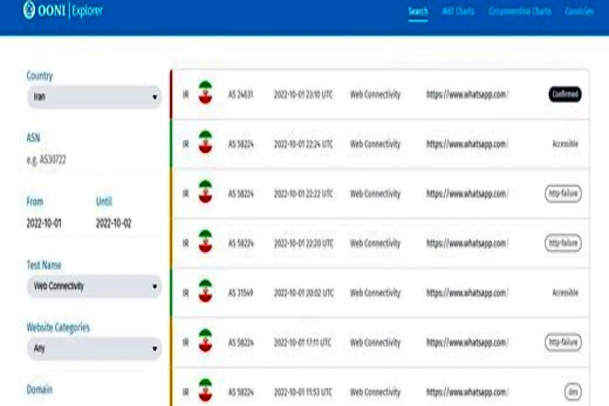
Task: Click the Iran flag on the 22:20 UTC row
Action: [205, 242]
